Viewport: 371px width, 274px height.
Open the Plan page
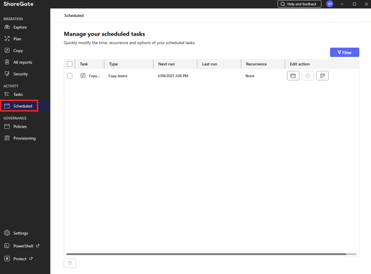click(x=17, y=39)
